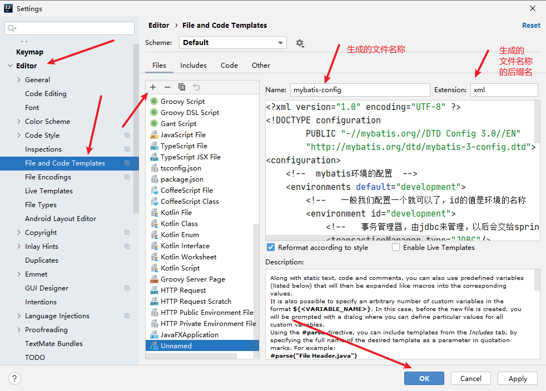The image size is (546, 391).
Task: Click the remove template minus icon
Action: pyautogui.click(x=167, y=87)
